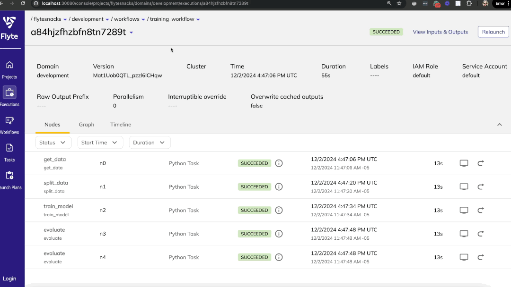The image size is (511, 287).
Task: Rerun the train_model task
Action: click(x=481, y=210)
